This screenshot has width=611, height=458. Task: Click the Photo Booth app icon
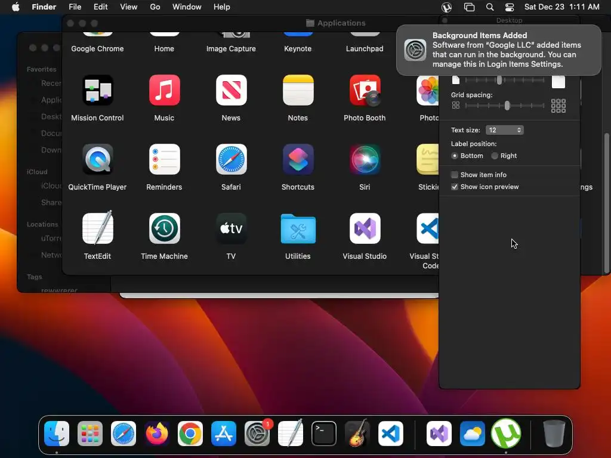pos(365,90)
